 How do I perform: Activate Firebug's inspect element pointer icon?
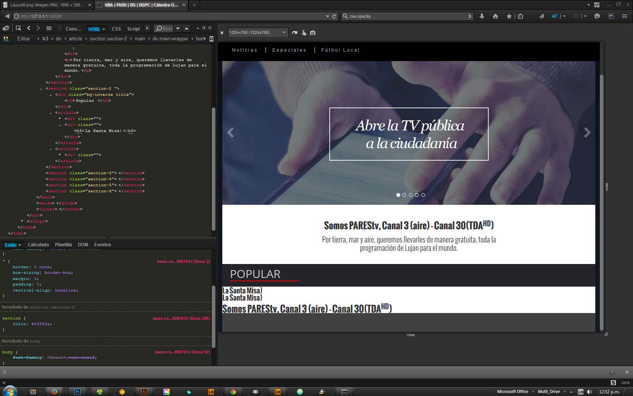[18, 28]
